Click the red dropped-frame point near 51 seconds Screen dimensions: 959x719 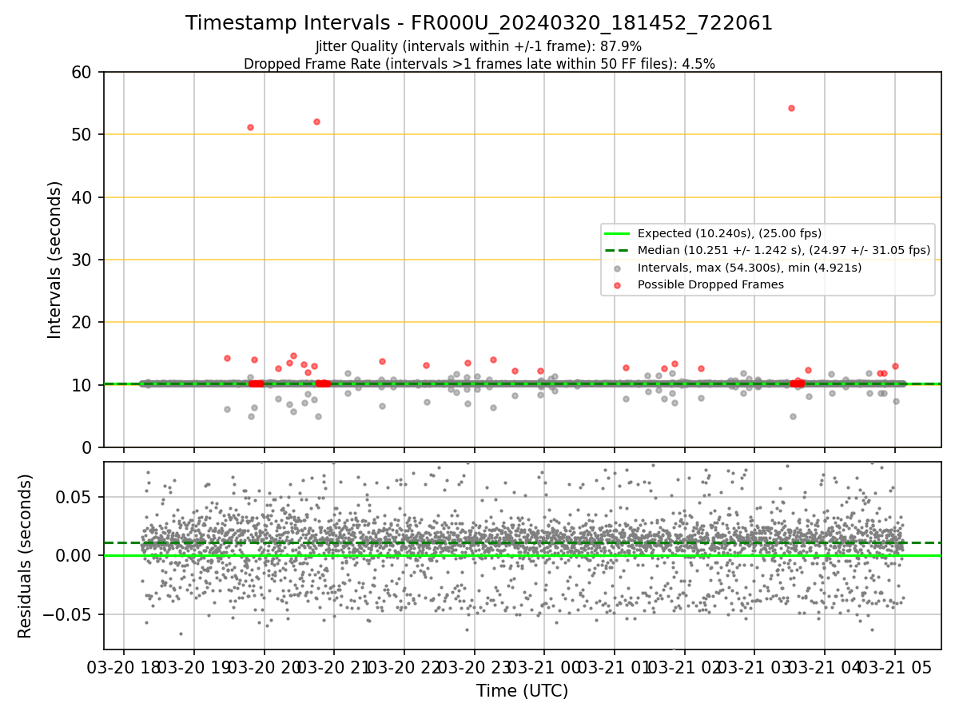point(250,127)
